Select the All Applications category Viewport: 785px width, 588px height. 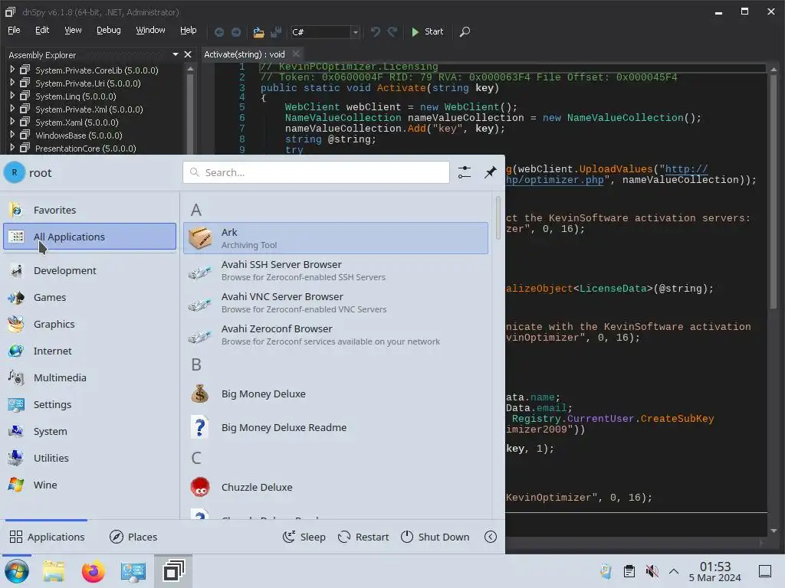pos(90,237)
